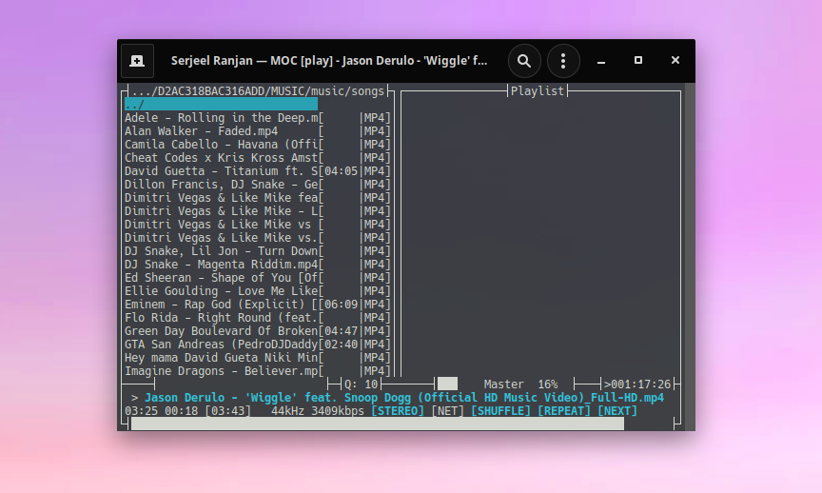Toggle the STEREO indicator
The height and width of the screenshot is (493, 822).
(398, 410)
